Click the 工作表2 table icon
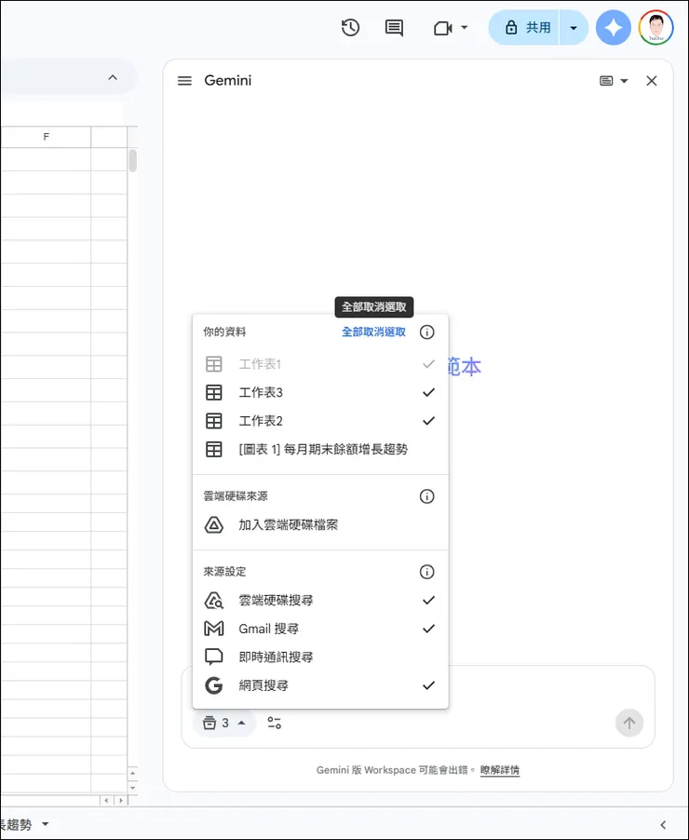This screenshot has height=840, width=689. 214,421
